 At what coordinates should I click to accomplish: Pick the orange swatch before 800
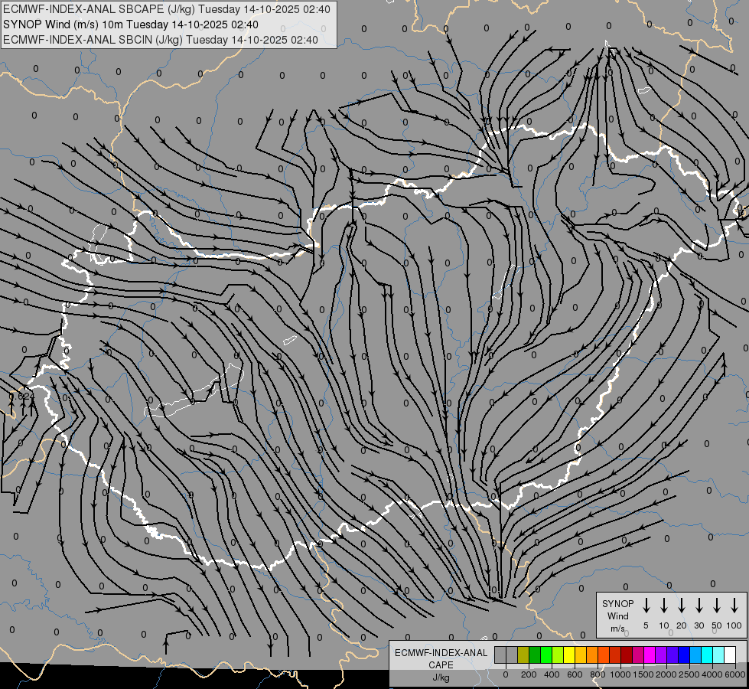(592, 655)
